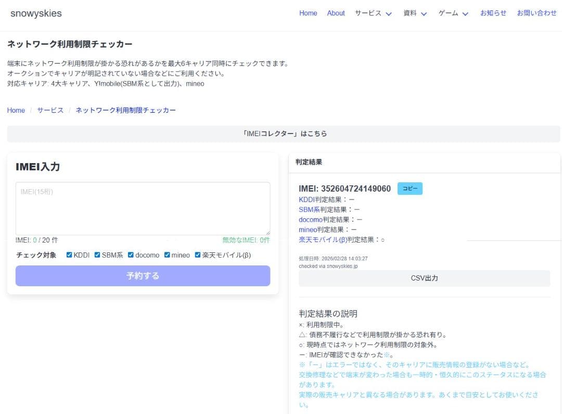
Task: Export results using the CSV出力 button
Action: tap(424, 278)
